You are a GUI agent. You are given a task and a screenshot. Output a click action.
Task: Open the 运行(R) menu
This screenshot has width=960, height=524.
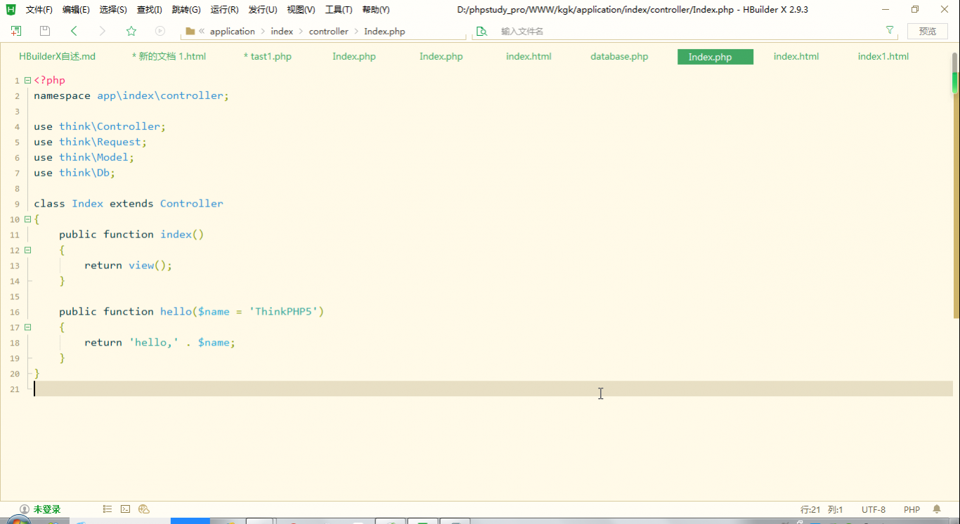(224, 10)
